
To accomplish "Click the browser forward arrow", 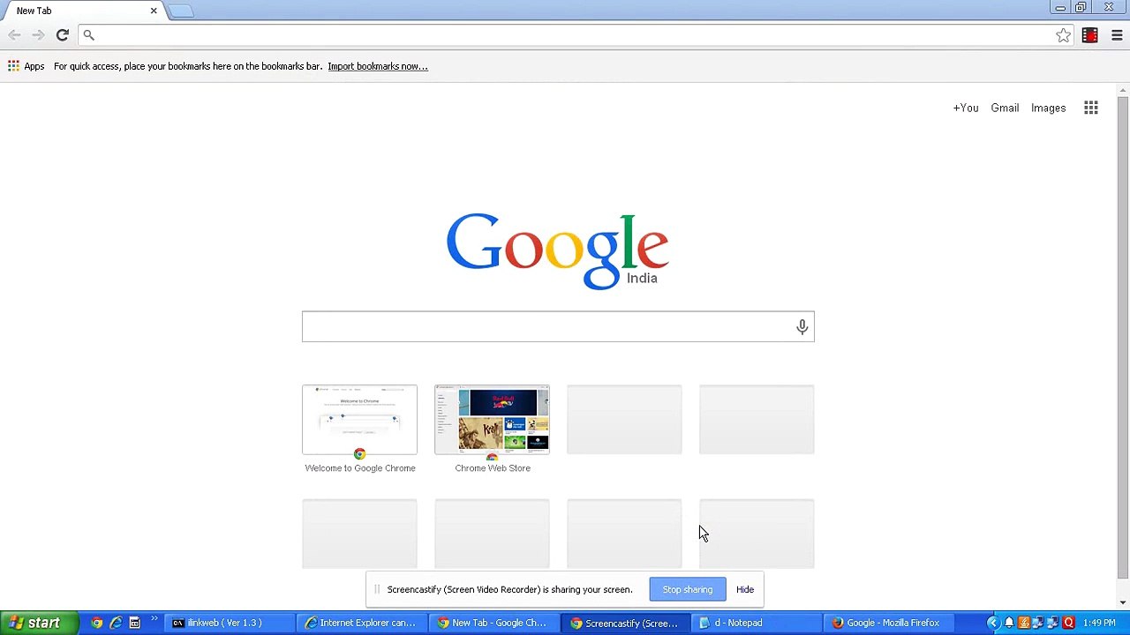I will click(x=38, y=35).
